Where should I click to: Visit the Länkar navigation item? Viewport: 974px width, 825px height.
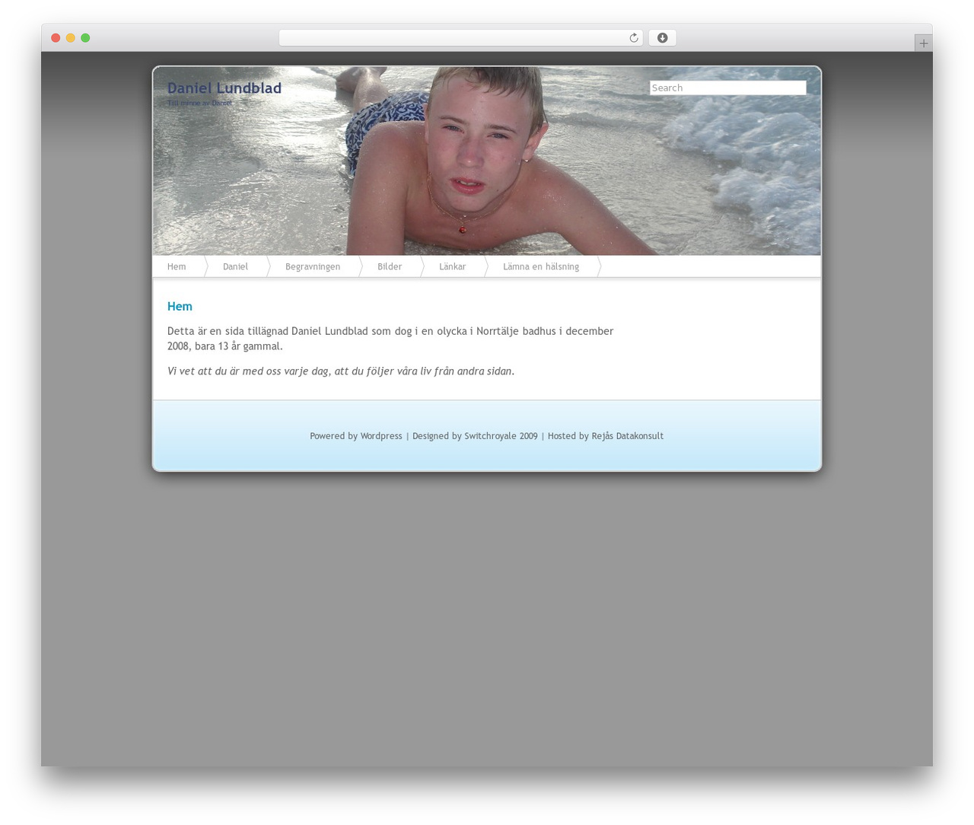pyautogui.click(x=452, y=266)
